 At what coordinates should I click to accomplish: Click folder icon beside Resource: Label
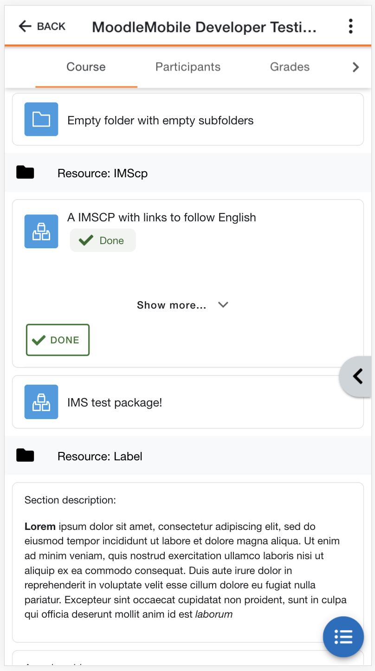25,455
